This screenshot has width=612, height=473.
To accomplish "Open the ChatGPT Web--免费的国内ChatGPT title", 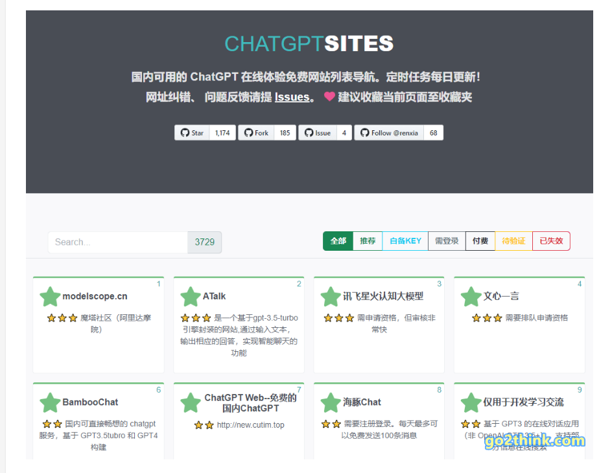I will coord(251,403).
